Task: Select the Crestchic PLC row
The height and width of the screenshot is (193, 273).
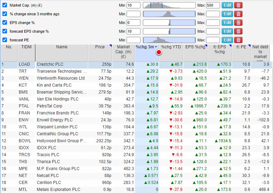Action: point(136,64)
